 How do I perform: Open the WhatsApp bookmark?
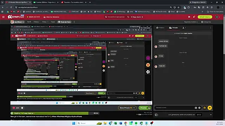pos(120,12)
